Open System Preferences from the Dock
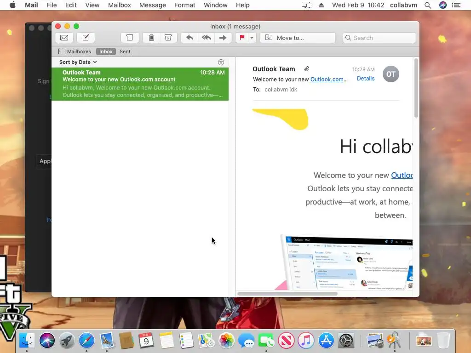The height and width of the screenshot is (353, 471). click(x=346, y=341)
